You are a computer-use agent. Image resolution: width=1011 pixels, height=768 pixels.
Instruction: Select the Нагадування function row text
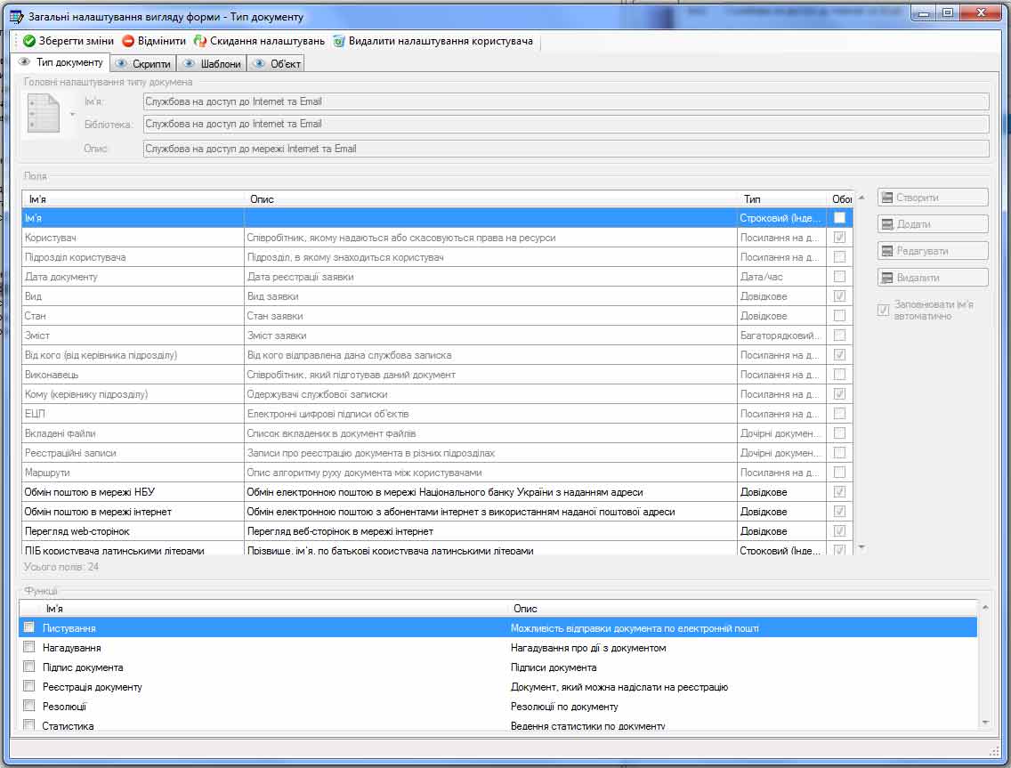coord(71,648)
